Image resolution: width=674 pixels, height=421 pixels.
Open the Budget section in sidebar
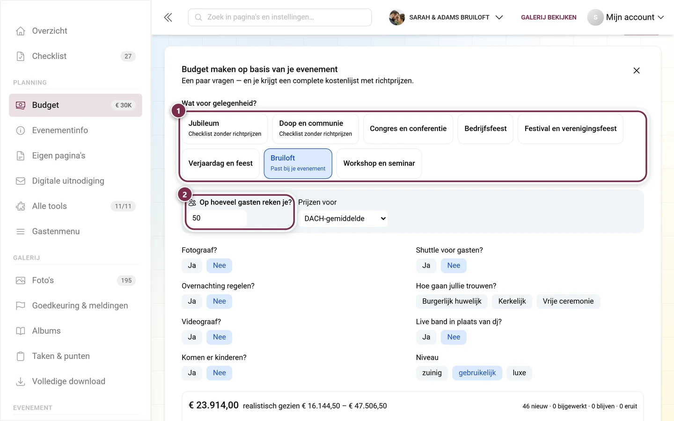coord(75,105)
